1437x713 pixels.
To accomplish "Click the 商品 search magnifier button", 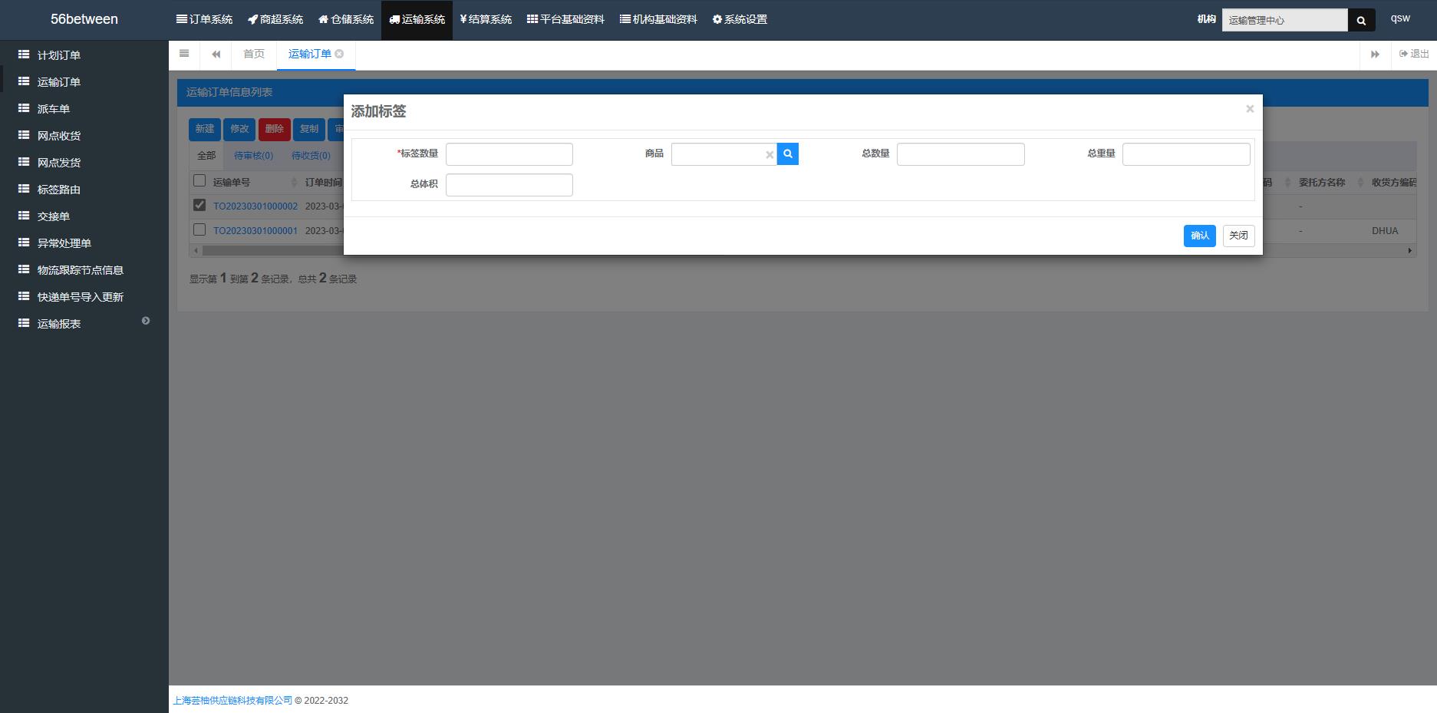I will (x=788, y=154).
